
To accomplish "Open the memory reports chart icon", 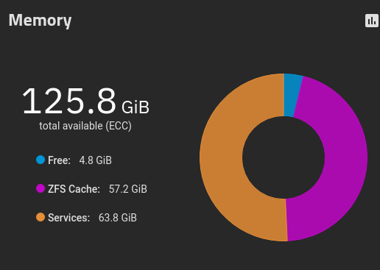I will [x=372, y=21].
